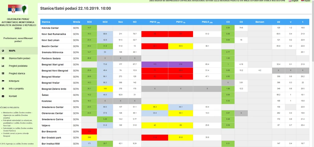Image resolution: width=314 pixels, height=147 pixels.
Task: Click the NO2 column header
Action: point(105,22)
